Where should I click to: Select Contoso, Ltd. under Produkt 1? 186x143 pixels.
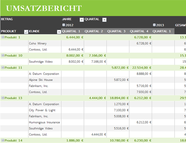(45, 50)
